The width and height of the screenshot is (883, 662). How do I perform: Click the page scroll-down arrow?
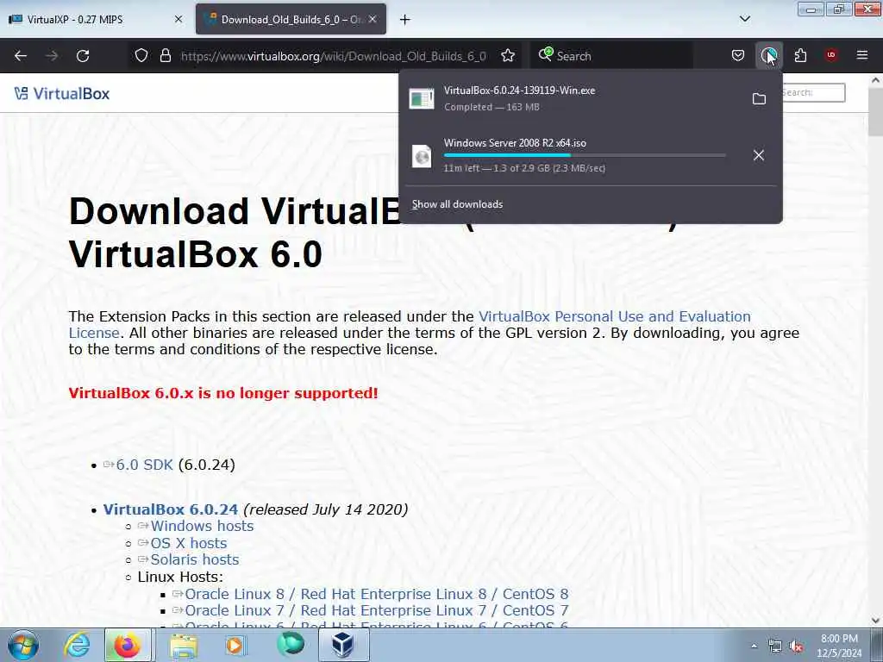click(x=875, y=621)
